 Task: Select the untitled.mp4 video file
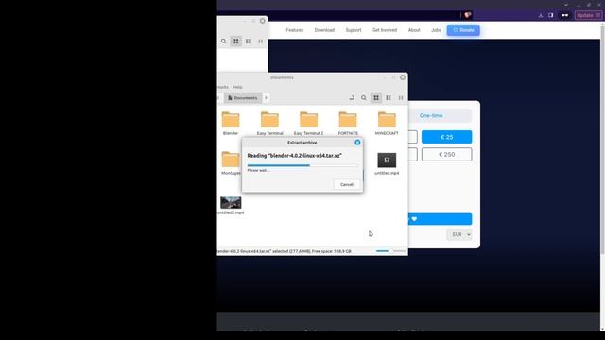(387, 163)
